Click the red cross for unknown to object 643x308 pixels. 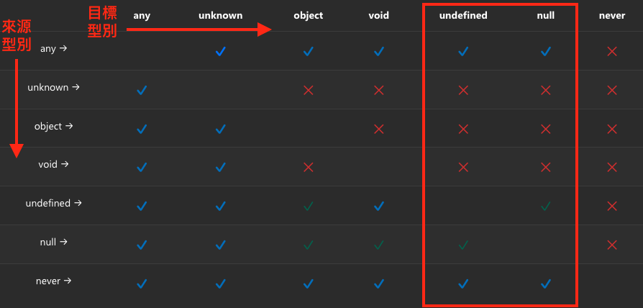pyautogui.click(x=309, y=90)
